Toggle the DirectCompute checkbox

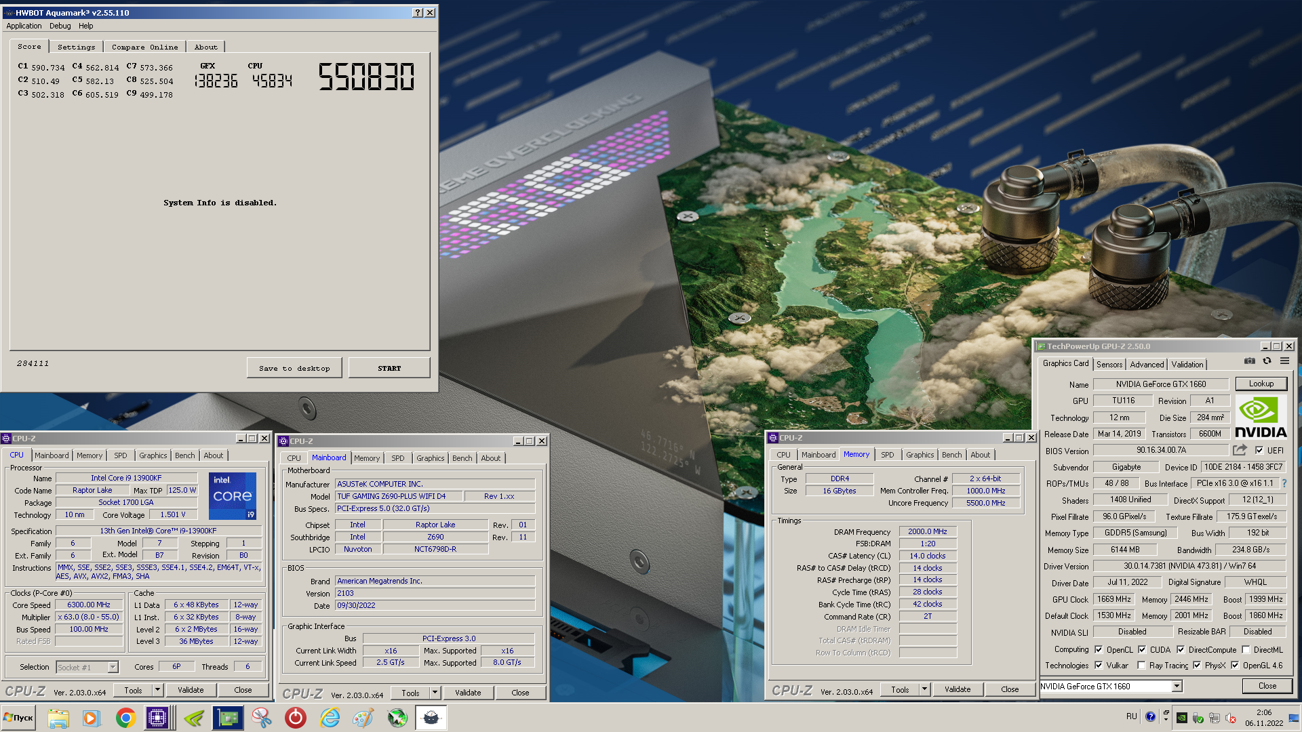1181,649
